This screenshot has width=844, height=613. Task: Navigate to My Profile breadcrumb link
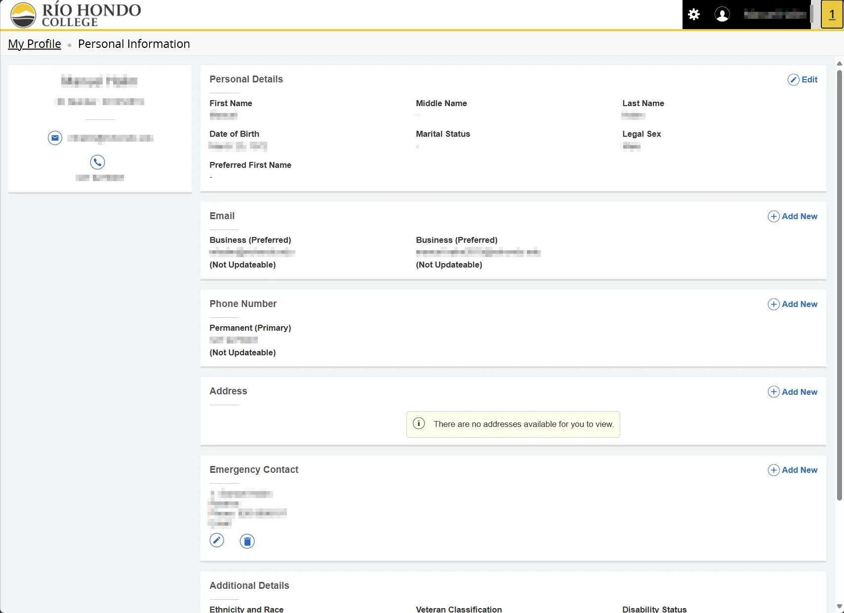click(34, 44)
